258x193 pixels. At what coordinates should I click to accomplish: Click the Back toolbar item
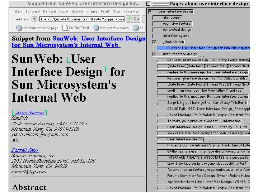pyautogui.click(x=18, y=11)
